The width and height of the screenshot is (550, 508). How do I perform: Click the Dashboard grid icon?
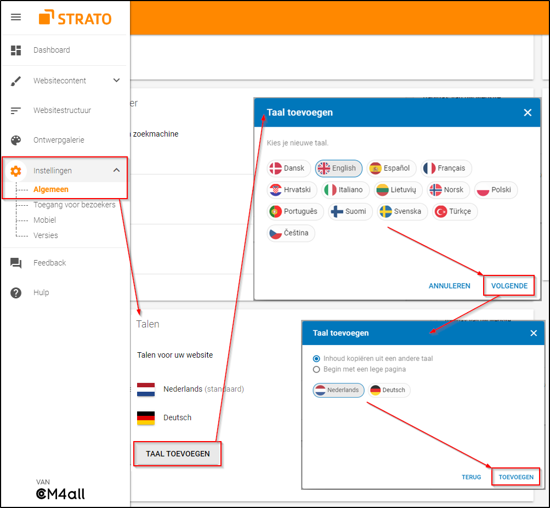[16, 50]
